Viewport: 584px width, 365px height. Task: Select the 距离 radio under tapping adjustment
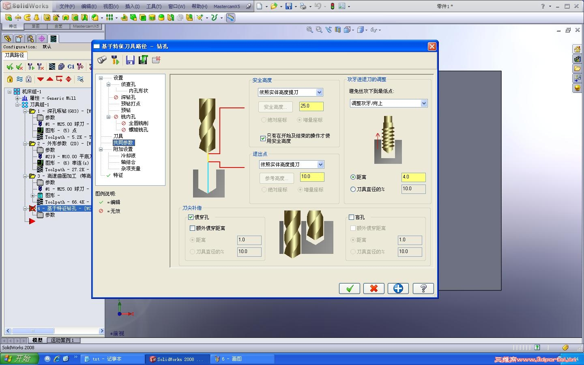click(x=353, y=177)
